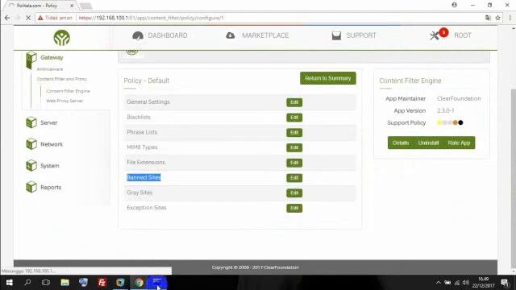Open the Support inbox icon
Viewport: 516px width, 290px height.
336,35
